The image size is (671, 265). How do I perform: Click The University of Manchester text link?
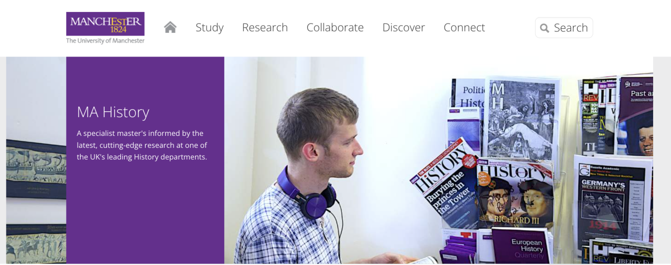pos(105,41)
